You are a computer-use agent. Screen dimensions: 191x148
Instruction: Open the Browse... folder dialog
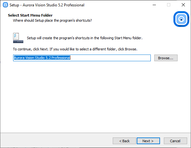coord(166,58)
